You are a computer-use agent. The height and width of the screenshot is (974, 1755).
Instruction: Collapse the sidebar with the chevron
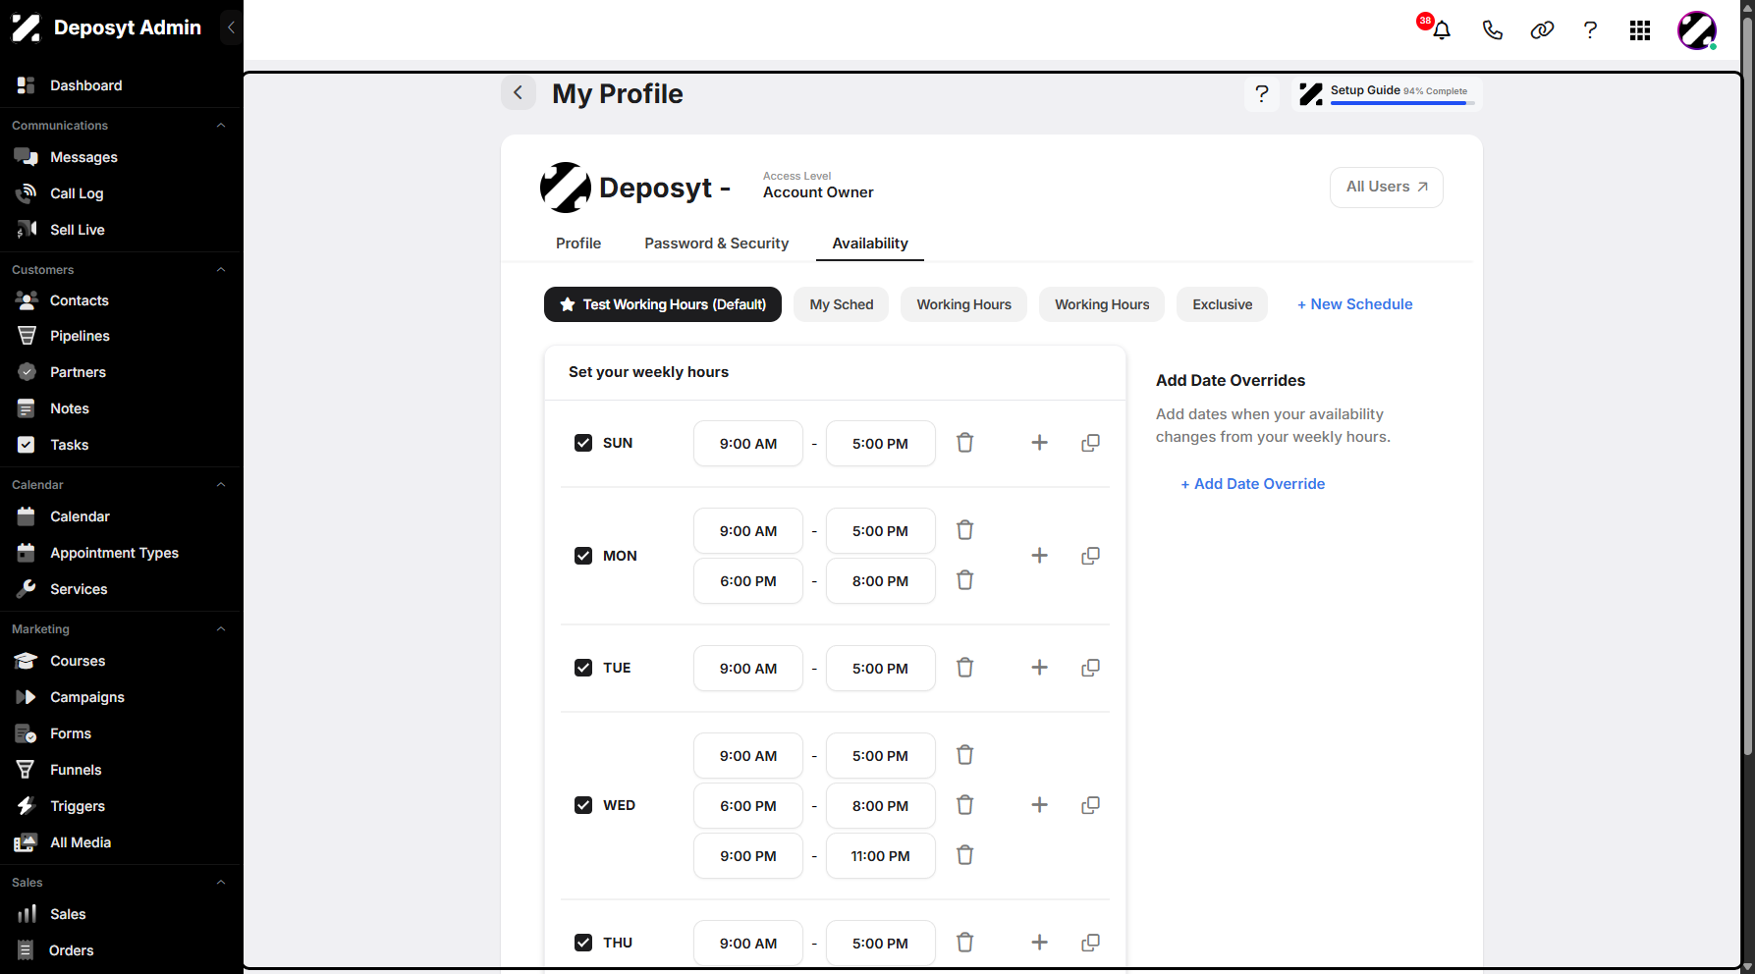coord(231,27)
